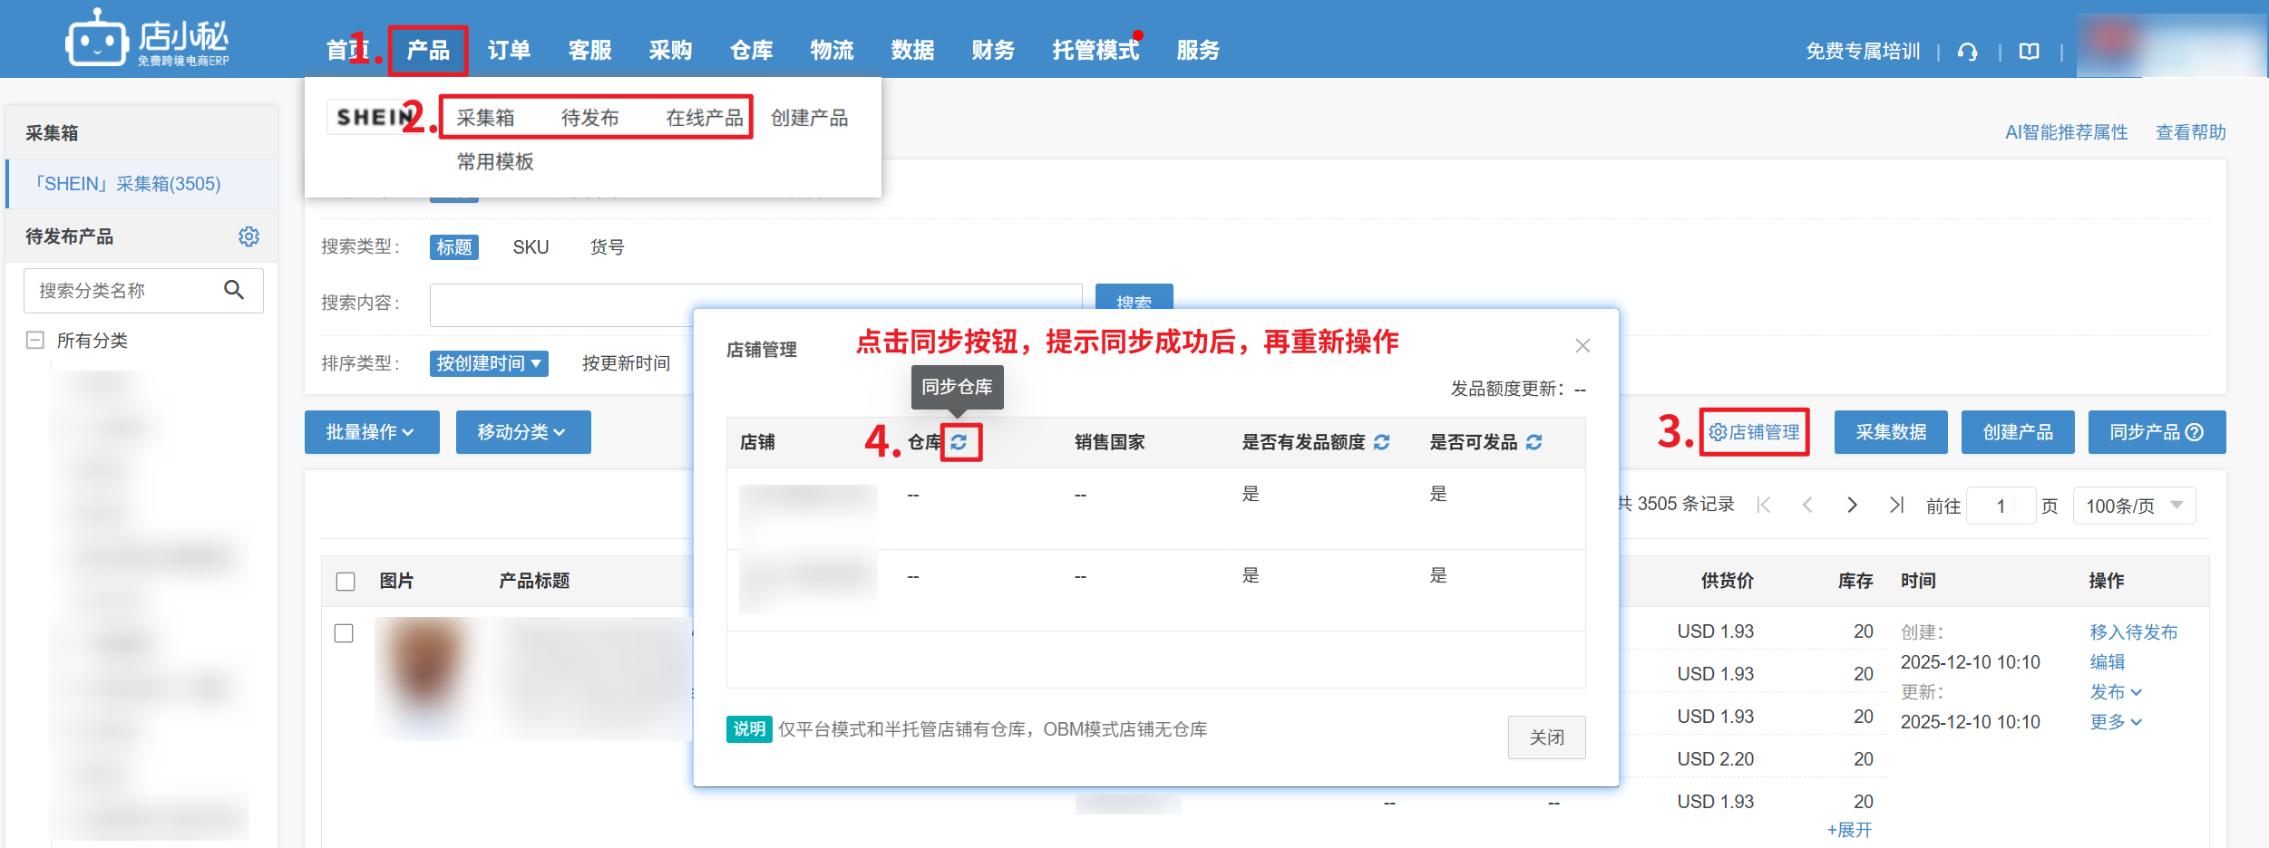Collapse the 所有分类 tree node
Image resolution: width=2269 pixels, height=848 pixels.
[35, 341]
